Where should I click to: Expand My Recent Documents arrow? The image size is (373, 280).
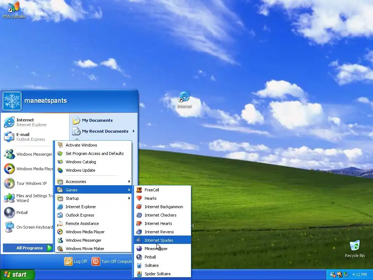(x=133, y=131)
